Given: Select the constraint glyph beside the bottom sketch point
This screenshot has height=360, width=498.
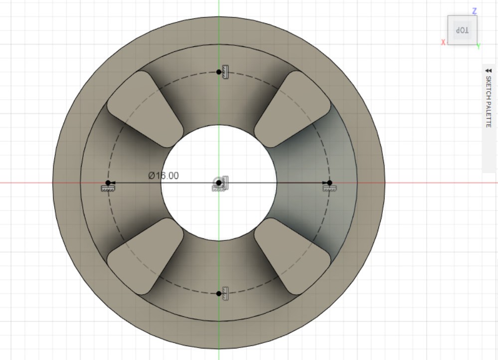Looking at the screenshot, I should (x=226, y=293).
